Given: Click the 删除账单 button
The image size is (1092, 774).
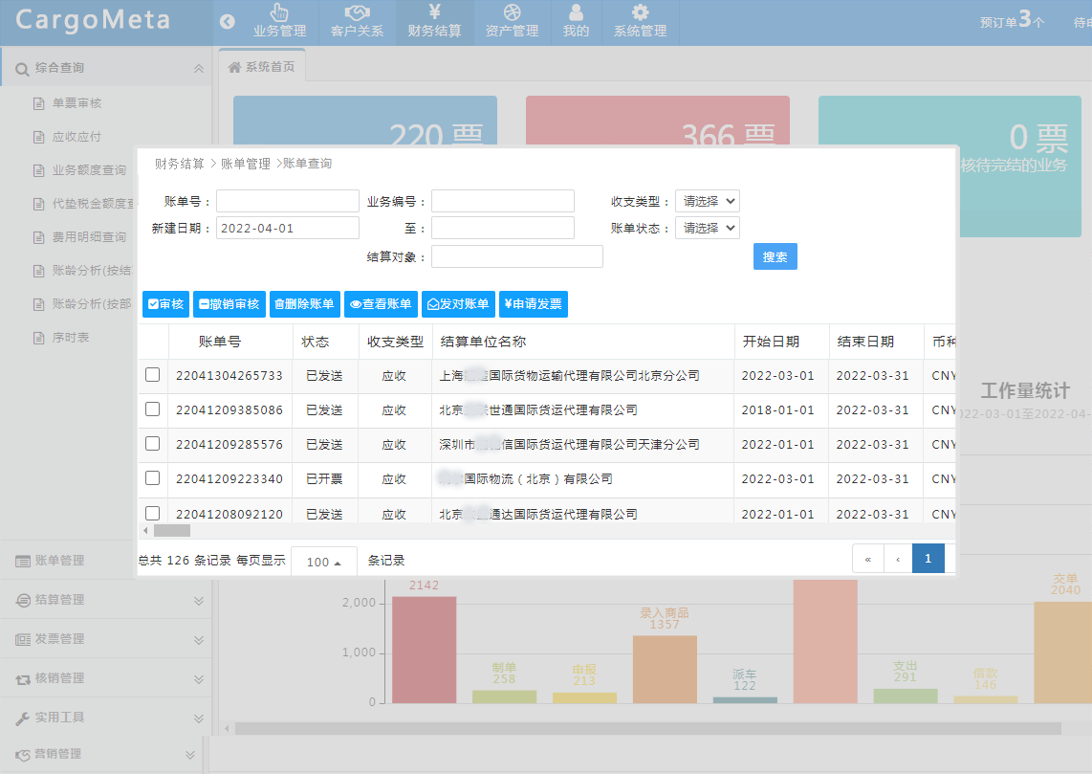Looking at the screenshot, I should click(305, 303).
